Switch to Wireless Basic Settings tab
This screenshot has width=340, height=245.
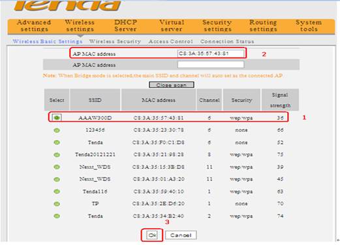48,41
